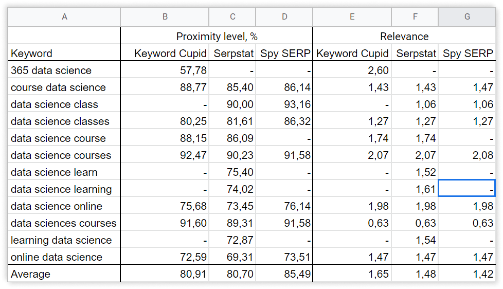The height and width of the screenshot is (289, 503).
Task: Click column D header
Action: [x=284, y=17]
